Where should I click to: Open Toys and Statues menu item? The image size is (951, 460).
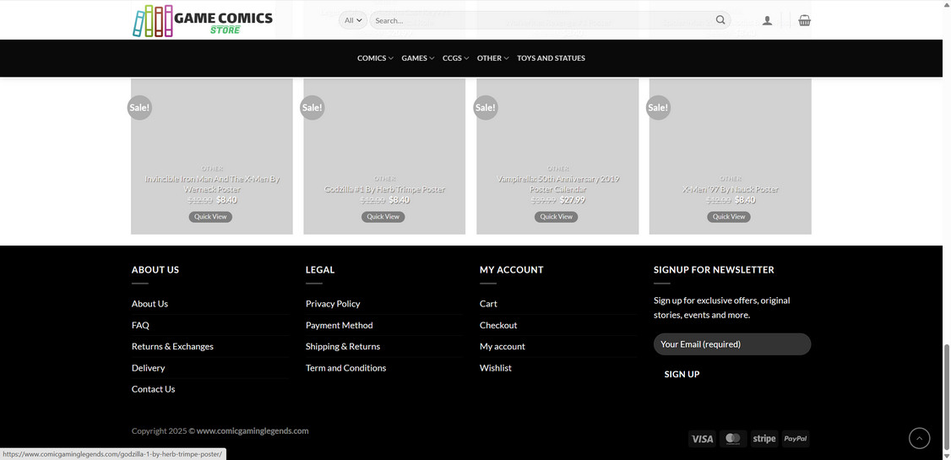(x=551, y=58)
